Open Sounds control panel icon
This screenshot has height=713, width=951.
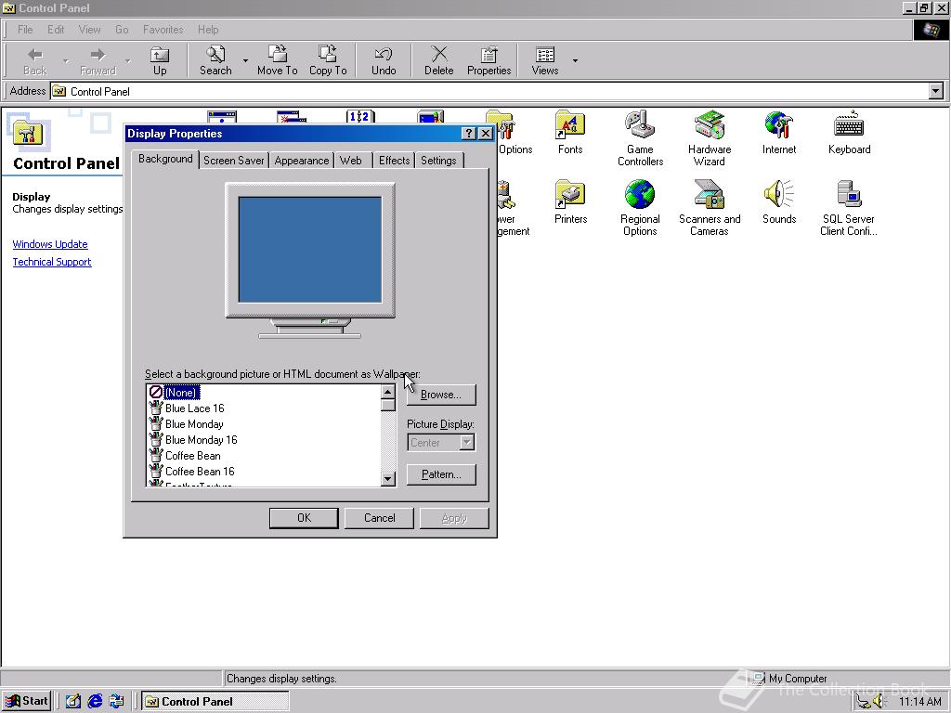(x=779, y=196)
